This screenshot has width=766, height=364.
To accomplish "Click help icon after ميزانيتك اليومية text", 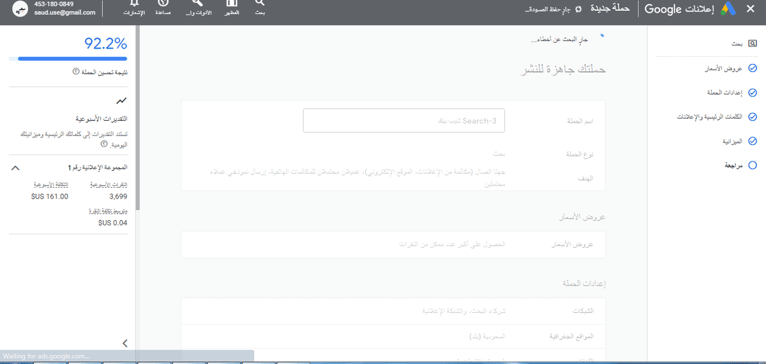I will [104, 145].
